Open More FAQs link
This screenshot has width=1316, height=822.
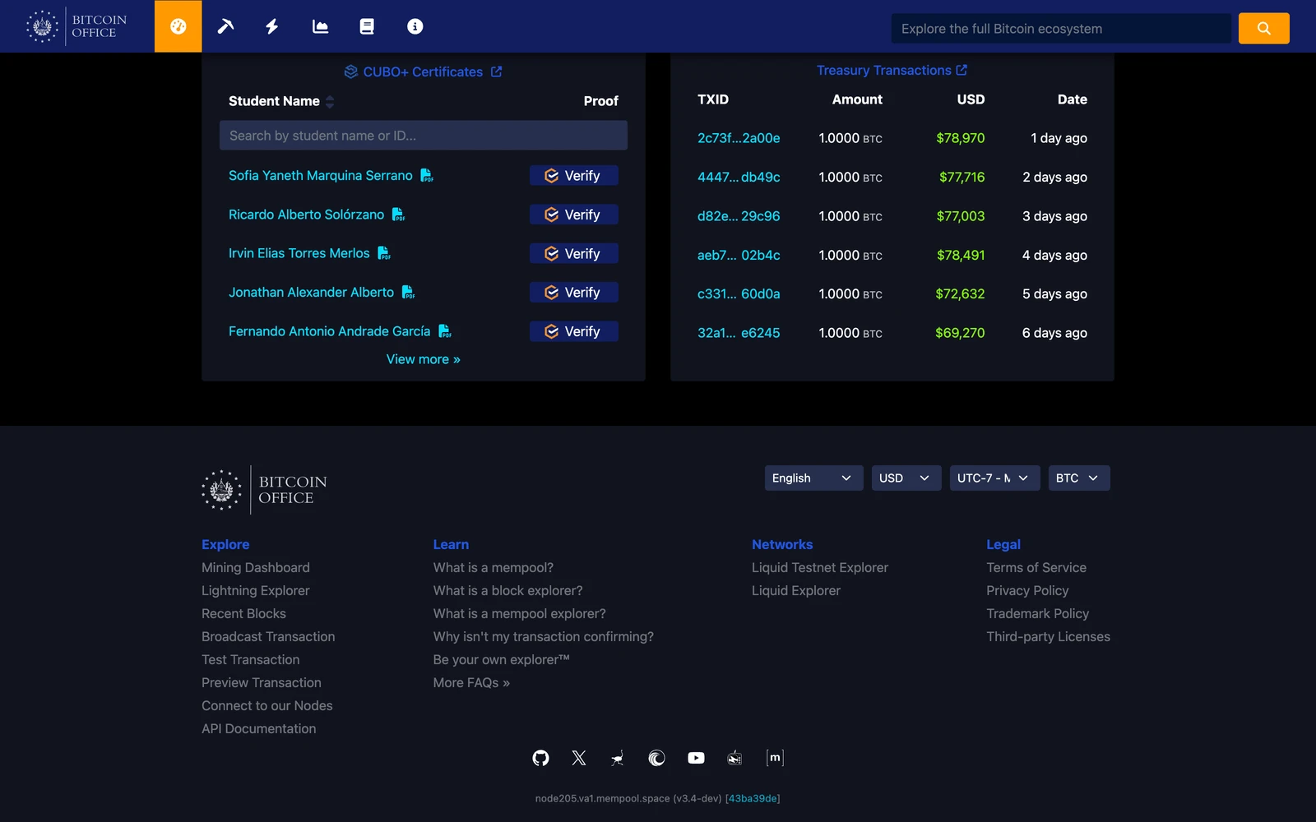point(471,682)
